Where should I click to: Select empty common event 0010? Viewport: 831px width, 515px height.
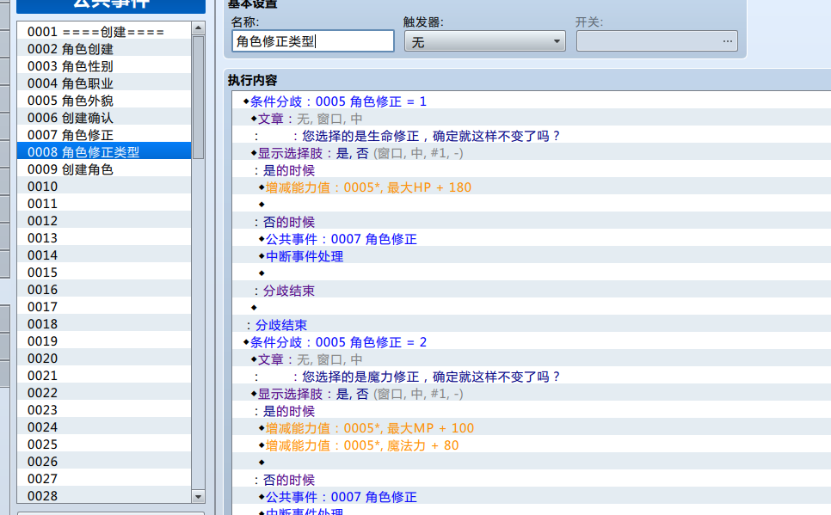coord(104,187)
